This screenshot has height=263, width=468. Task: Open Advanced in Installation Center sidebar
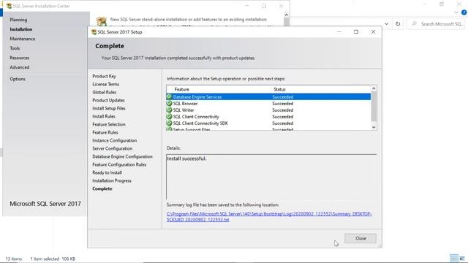click(x=20, y=67)
